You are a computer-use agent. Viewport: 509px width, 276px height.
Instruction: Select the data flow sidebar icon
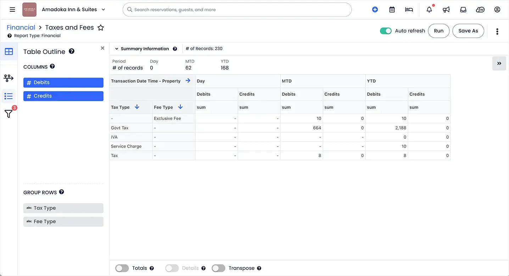coord(9,78)
